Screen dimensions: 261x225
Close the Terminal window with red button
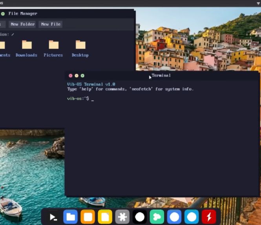click(71, 76)
